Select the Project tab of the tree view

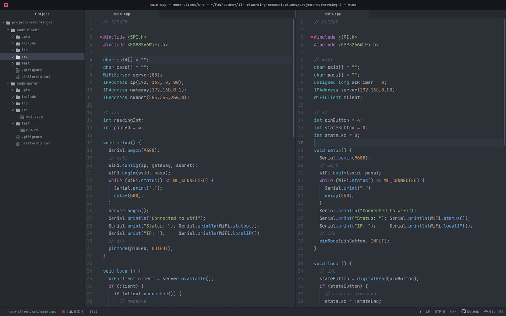tap(42, 14)
